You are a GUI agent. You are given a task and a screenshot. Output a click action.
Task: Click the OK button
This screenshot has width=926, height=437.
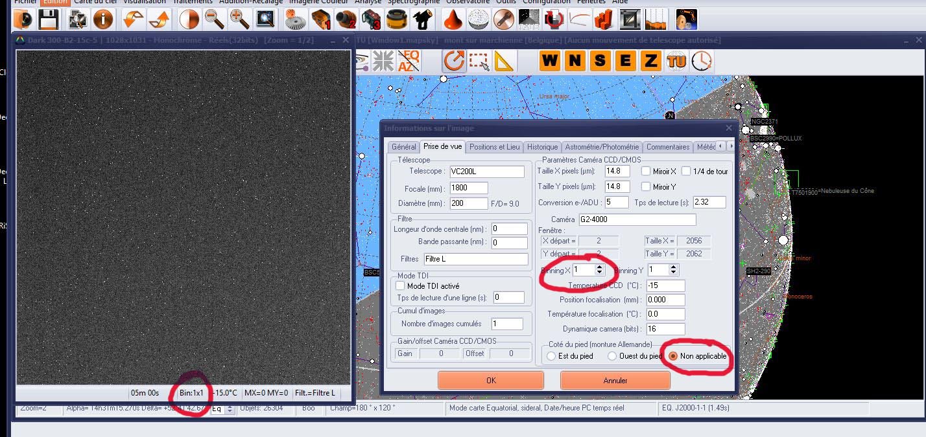(491, 381)
